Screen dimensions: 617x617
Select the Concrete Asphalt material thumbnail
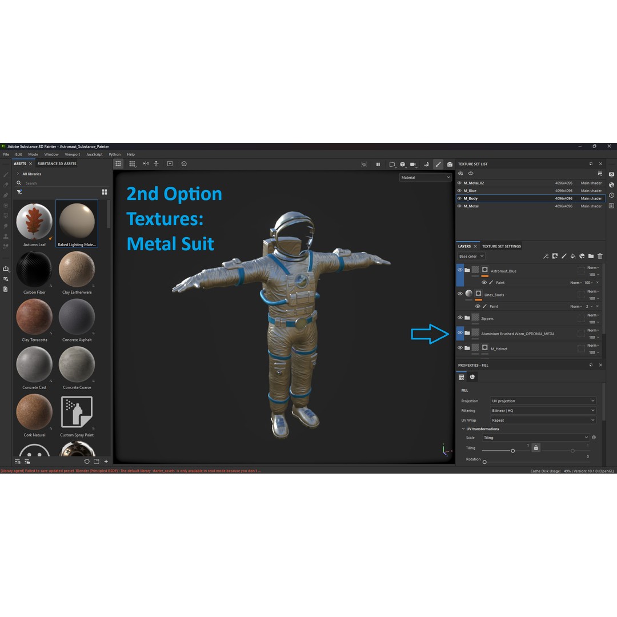tap(77, 316)
